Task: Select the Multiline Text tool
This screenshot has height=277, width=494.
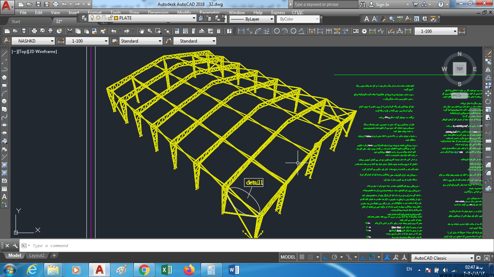Action: 4,197
